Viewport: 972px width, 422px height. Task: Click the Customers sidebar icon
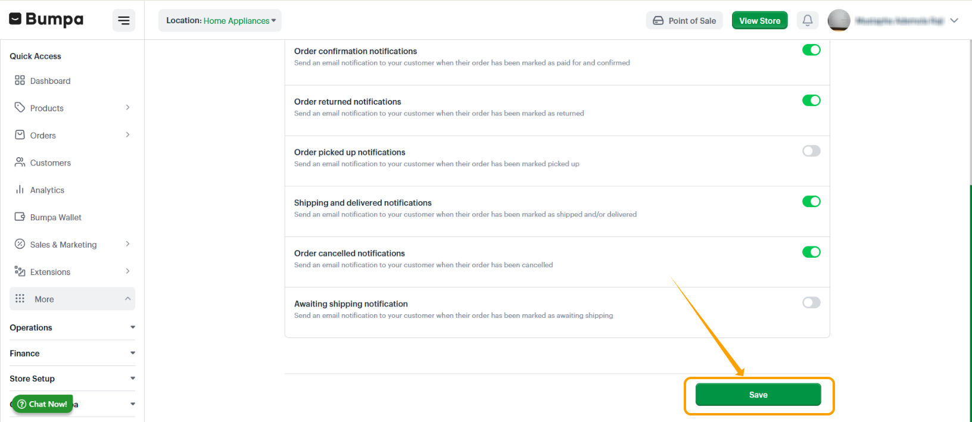click(20, 162)
